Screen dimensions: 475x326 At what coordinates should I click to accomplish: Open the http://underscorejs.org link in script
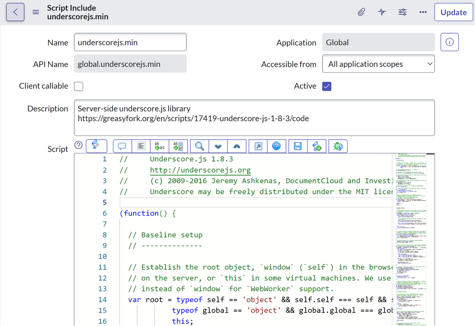click(200, 170)
